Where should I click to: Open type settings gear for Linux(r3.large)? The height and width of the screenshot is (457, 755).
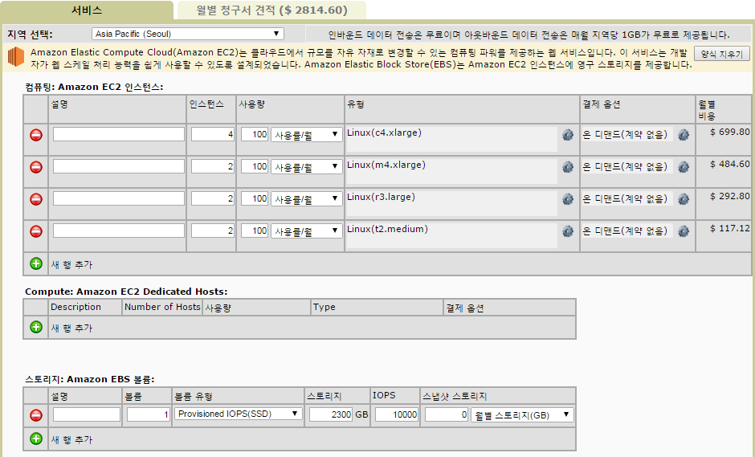pos(568,199)
